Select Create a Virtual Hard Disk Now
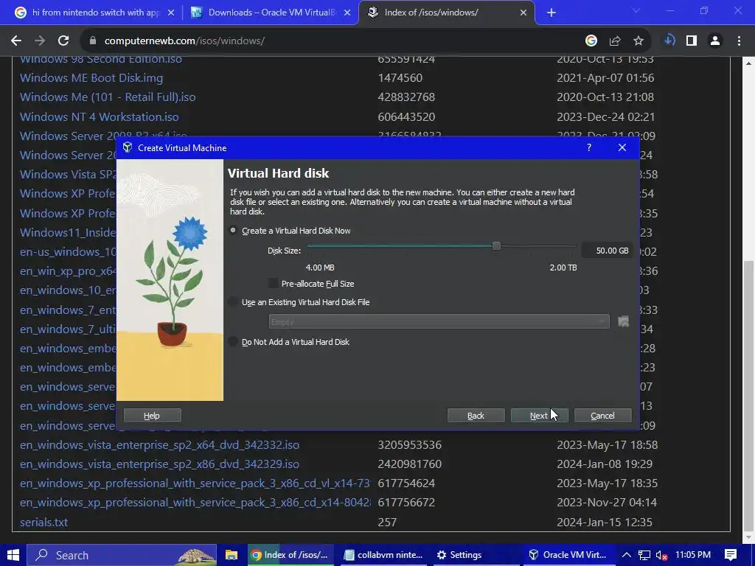This screenshot has height=566, width=755. pos(233,231)
